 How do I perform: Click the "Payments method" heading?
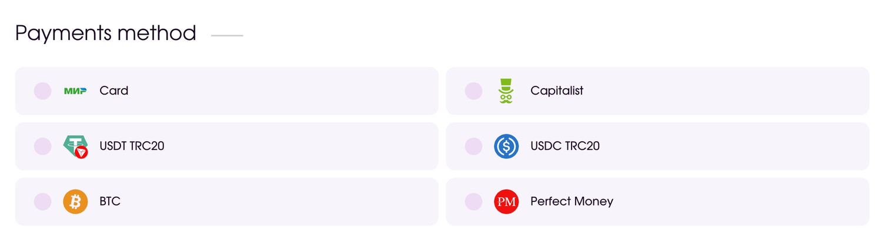click(106, 33)
